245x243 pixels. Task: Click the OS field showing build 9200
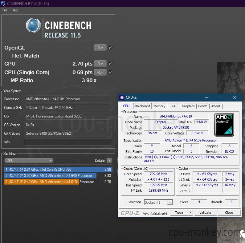click(x=68, y=116)
